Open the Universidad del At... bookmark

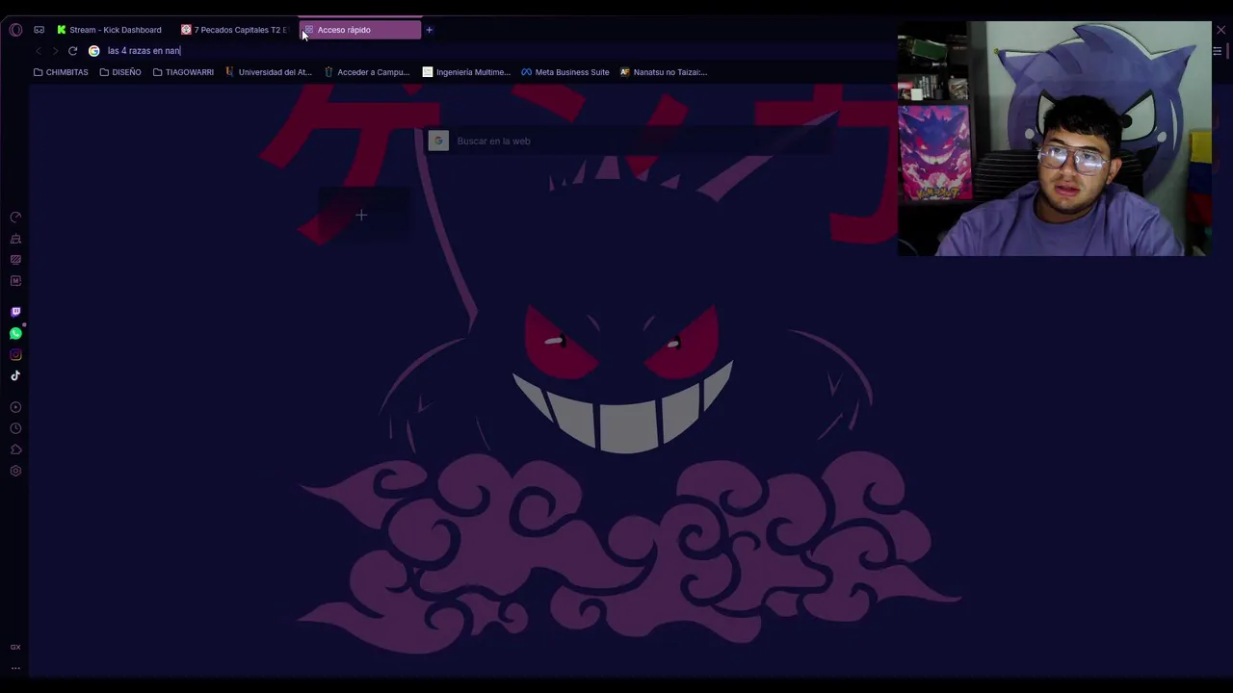click(x=269, y=72)
